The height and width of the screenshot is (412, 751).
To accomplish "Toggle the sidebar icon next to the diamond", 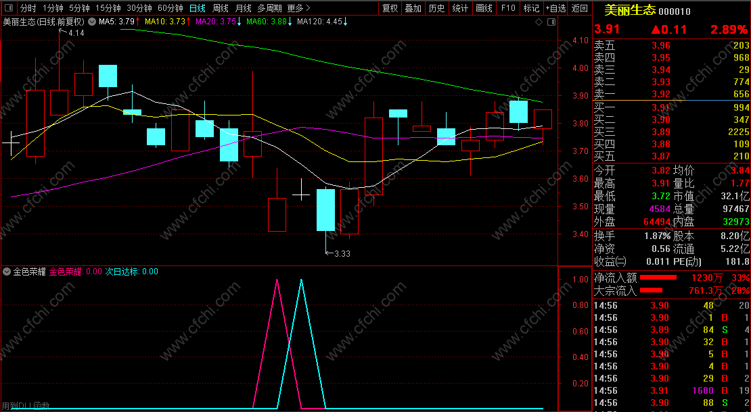I will [551, 22].
